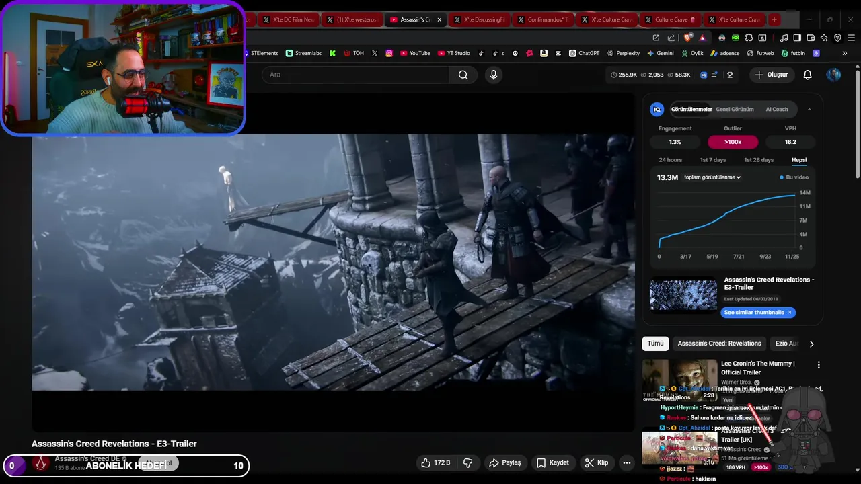This screenshot has width=861, height=484.
Task: Open the Futweb bookmark
Action: pyautogui.click(x=760, y=53)
